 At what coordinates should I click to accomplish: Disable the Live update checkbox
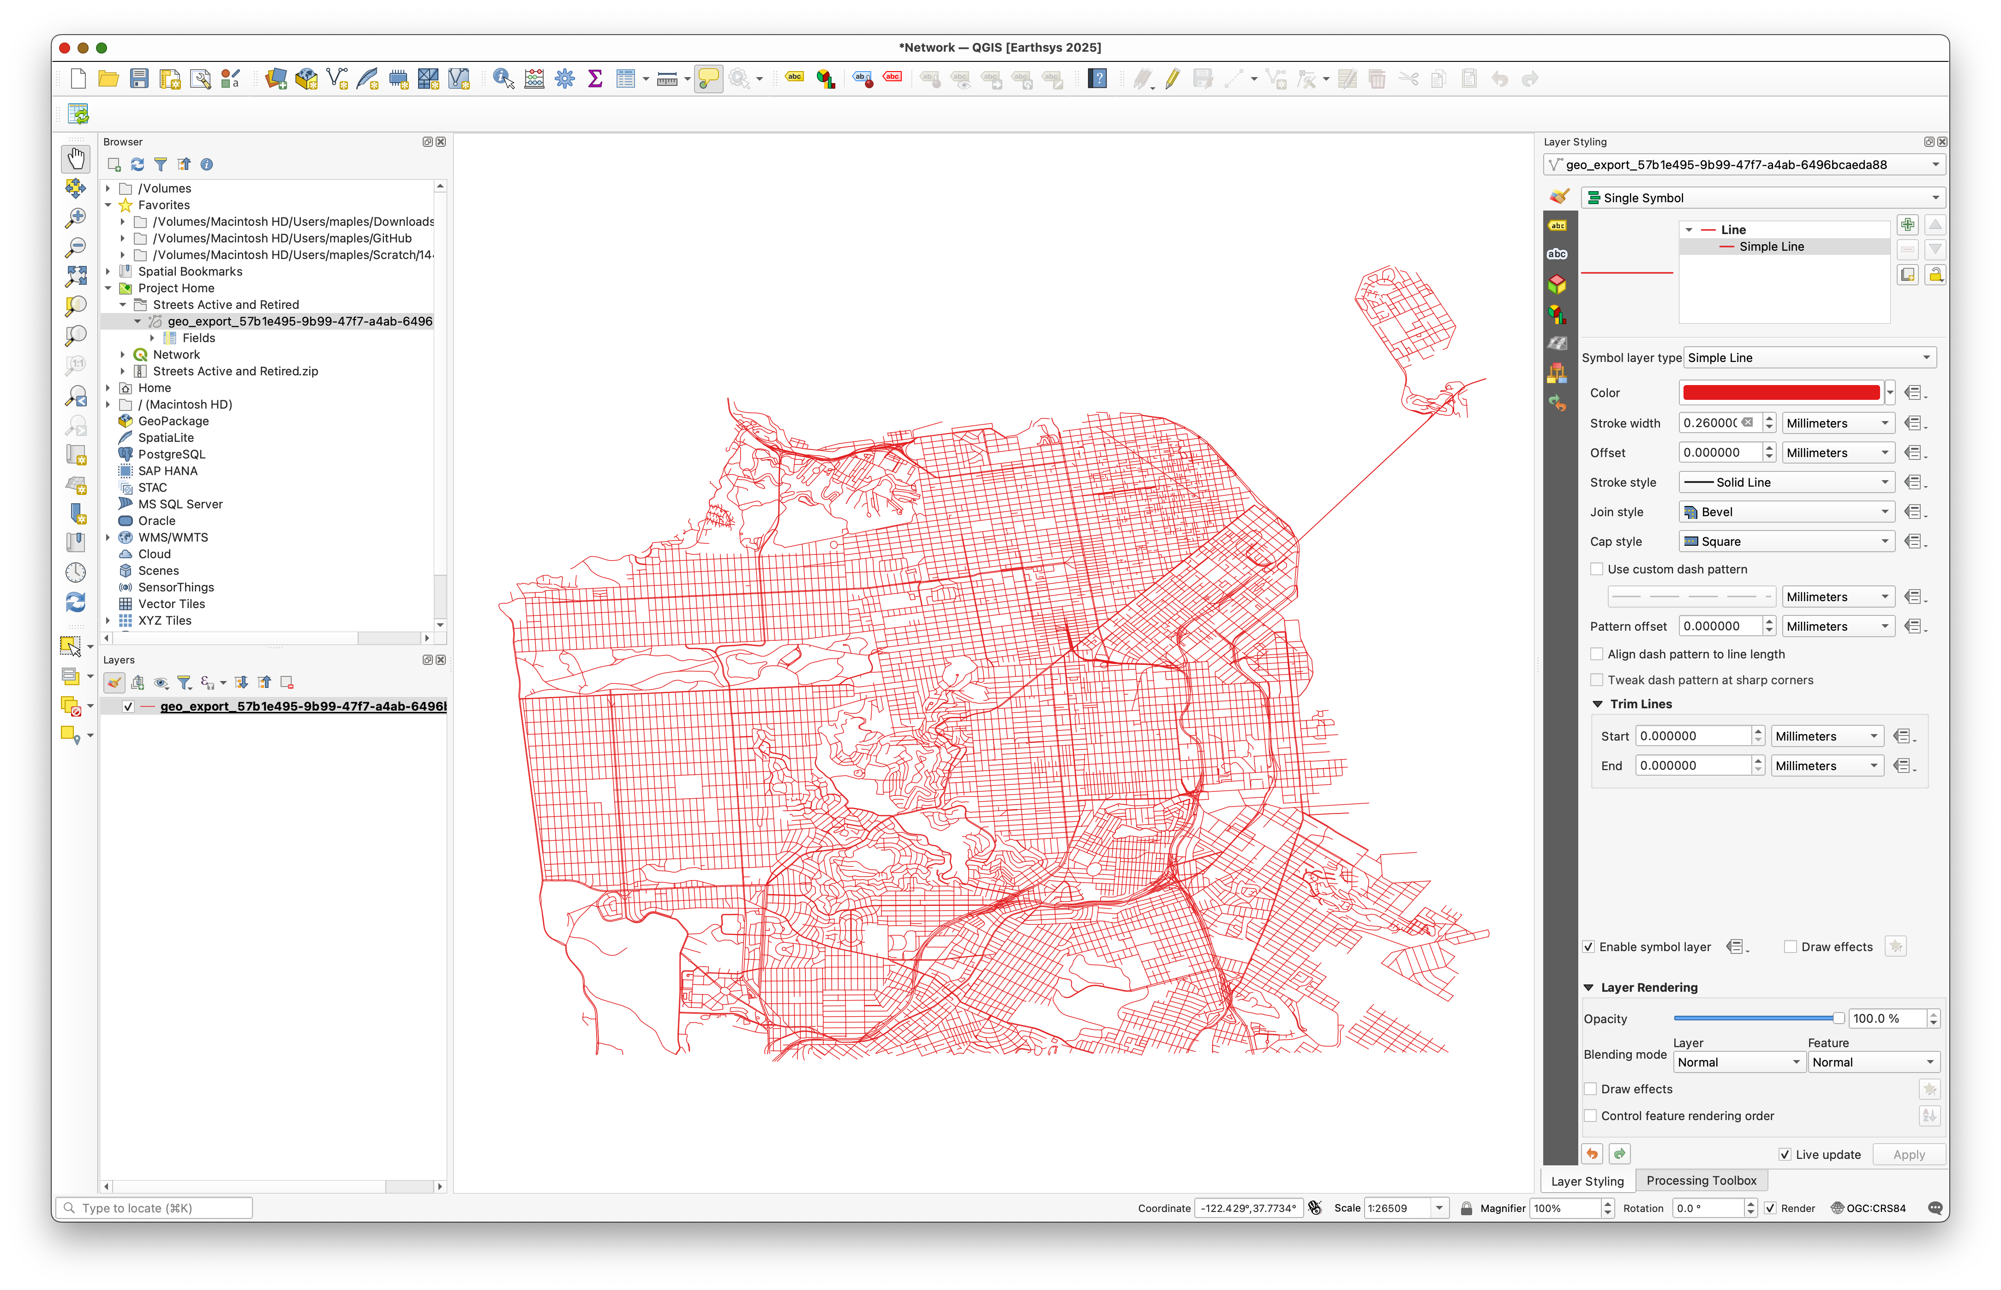1784,1154
